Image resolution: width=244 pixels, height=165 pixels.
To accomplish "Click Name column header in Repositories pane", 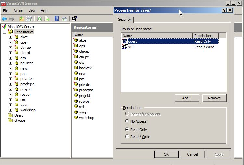I will 93,35.
